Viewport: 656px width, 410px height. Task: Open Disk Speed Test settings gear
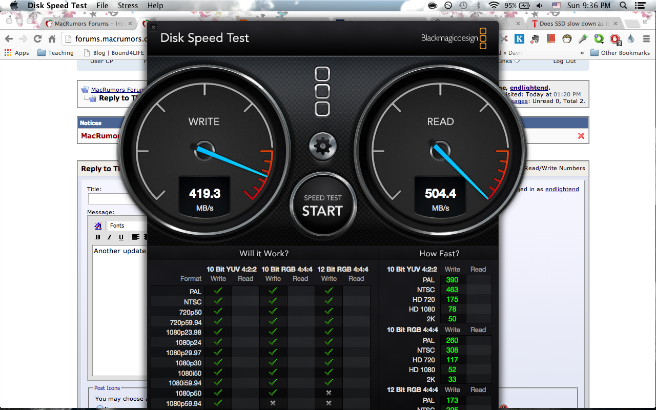tap(322, 147)
